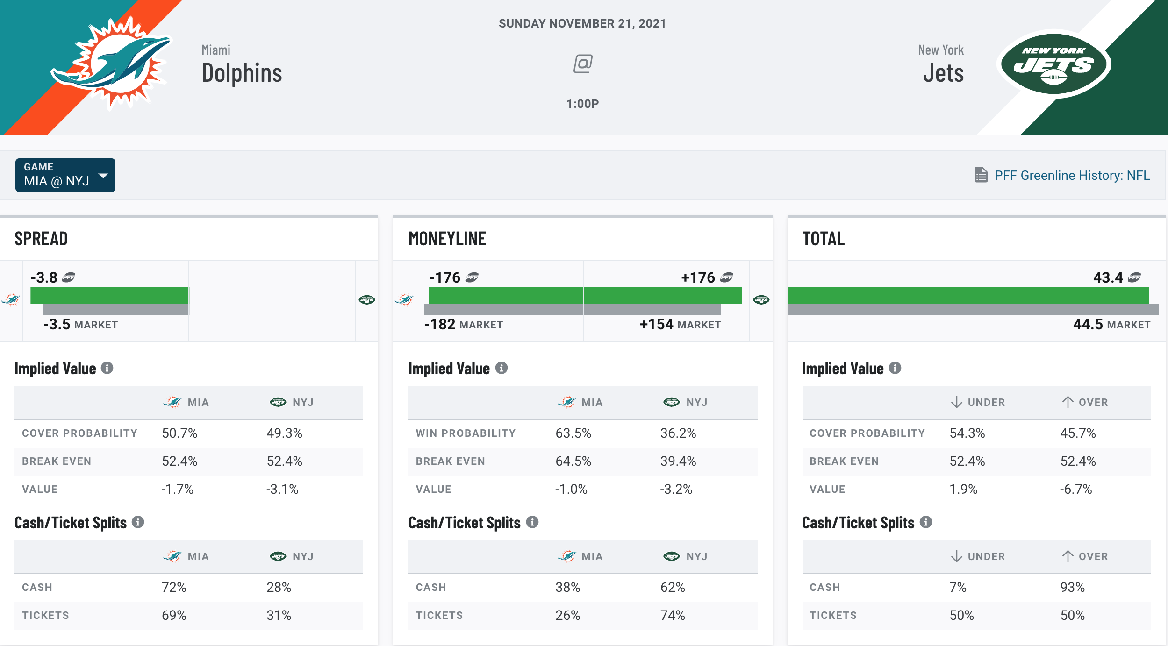Click small Jets logo right of moneyline bar
Viewport: 1168px width, 646px height.
tap(761, 300)
